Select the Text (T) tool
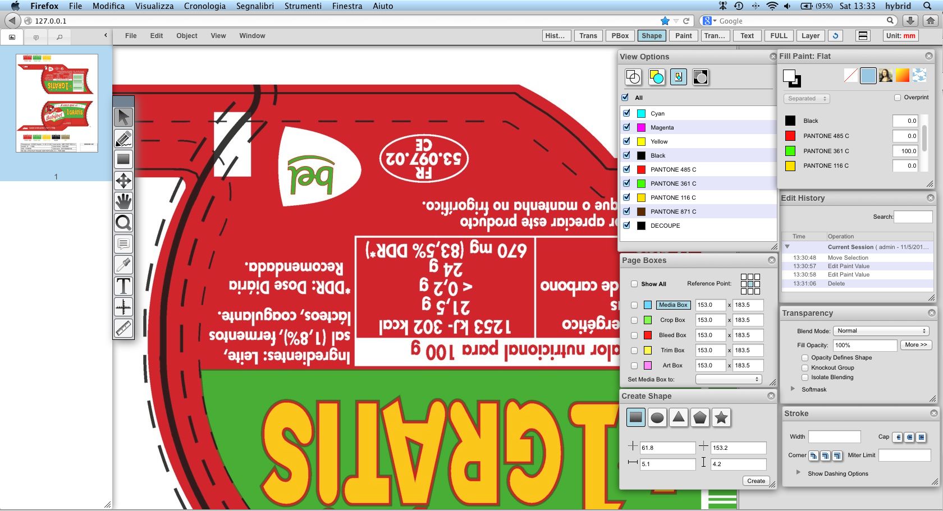The height and width of the screenshot is (511, 943). point(123,286)
